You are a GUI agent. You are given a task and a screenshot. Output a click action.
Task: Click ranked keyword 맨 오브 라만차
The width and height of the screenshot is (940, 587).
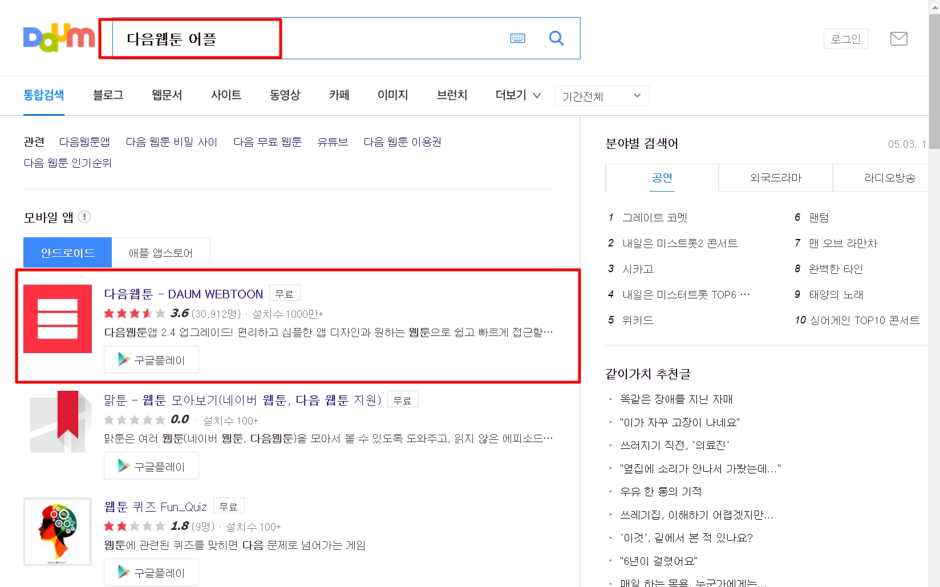pos(843,243)
